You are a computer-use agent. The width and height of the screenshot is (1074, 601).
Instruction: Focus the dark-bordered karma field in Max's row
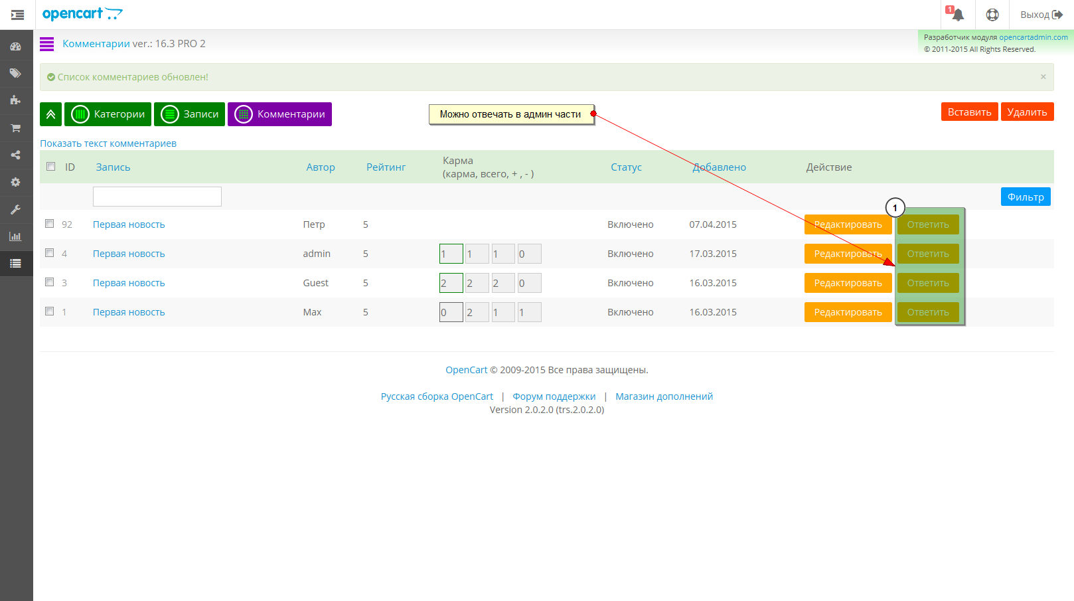pyautogui.click(x=451, y=312)
